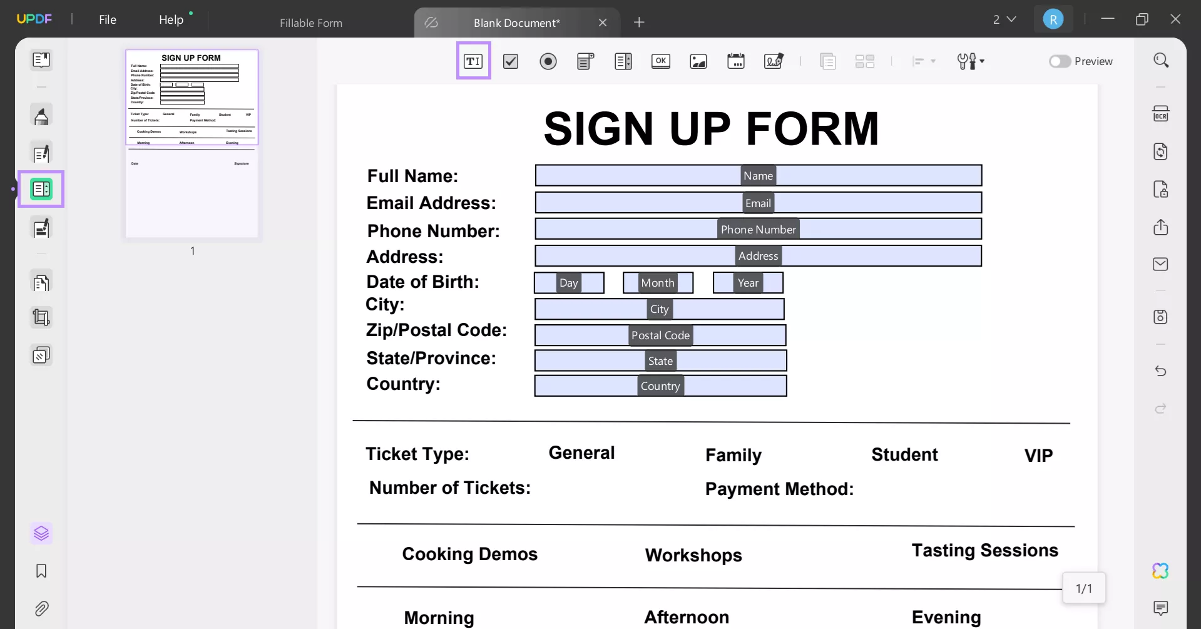Click the Name text field
This screenshot has height=629, width=1201.
click(x=759, y=176)
